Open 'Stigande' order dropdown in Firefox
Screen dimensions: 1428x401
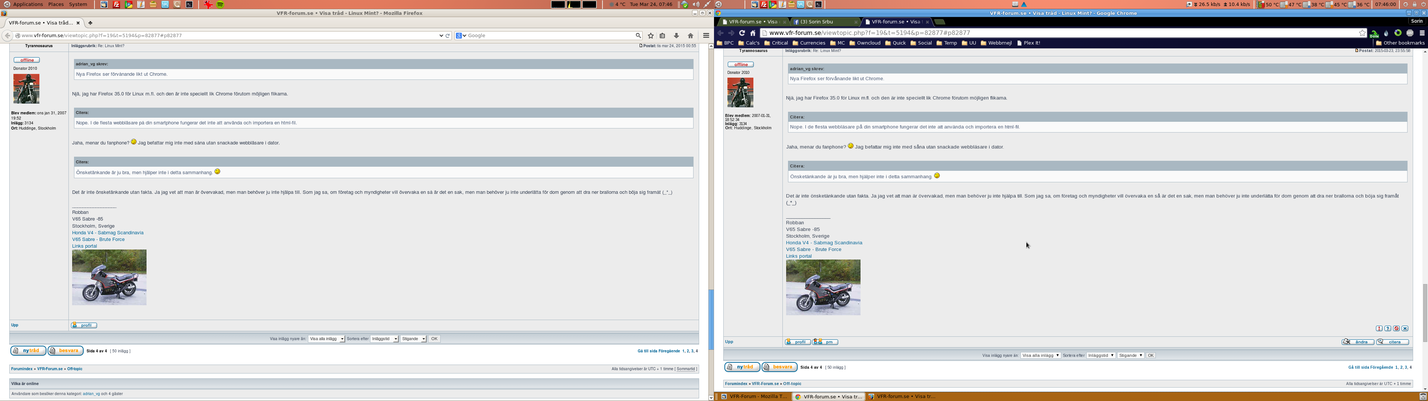(x=414, y=339)
